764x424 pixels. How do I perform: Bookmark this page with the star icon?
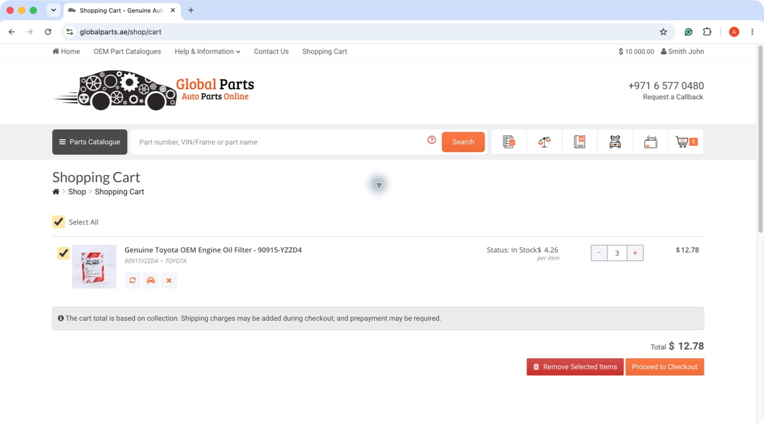[663, 32]
